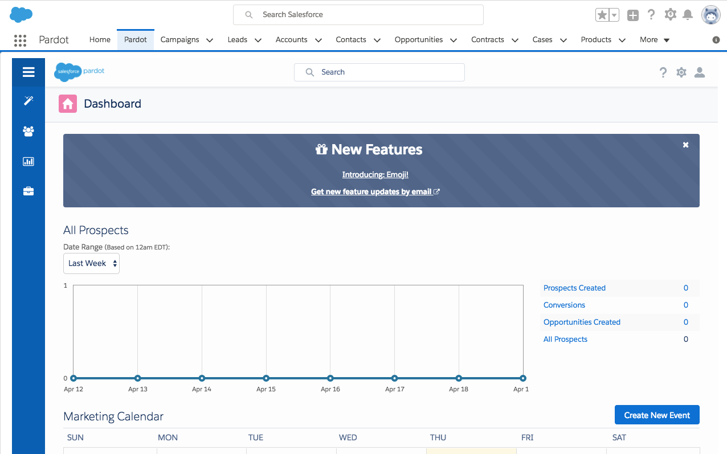Expand the Contracts tab chevron

pos(515,40)
